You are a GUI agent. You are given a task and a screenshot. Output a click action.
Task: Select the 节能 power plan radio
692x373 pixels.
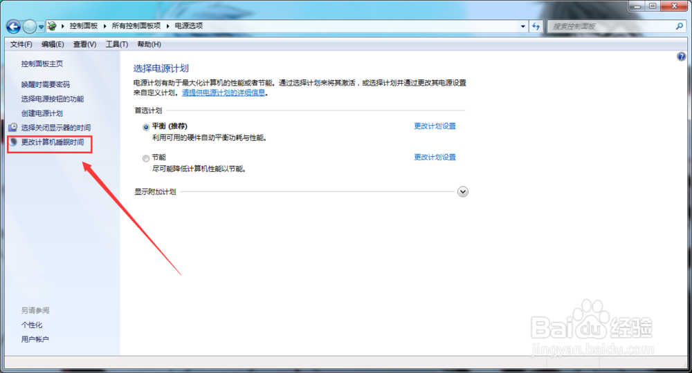click(x=146, y=159)
